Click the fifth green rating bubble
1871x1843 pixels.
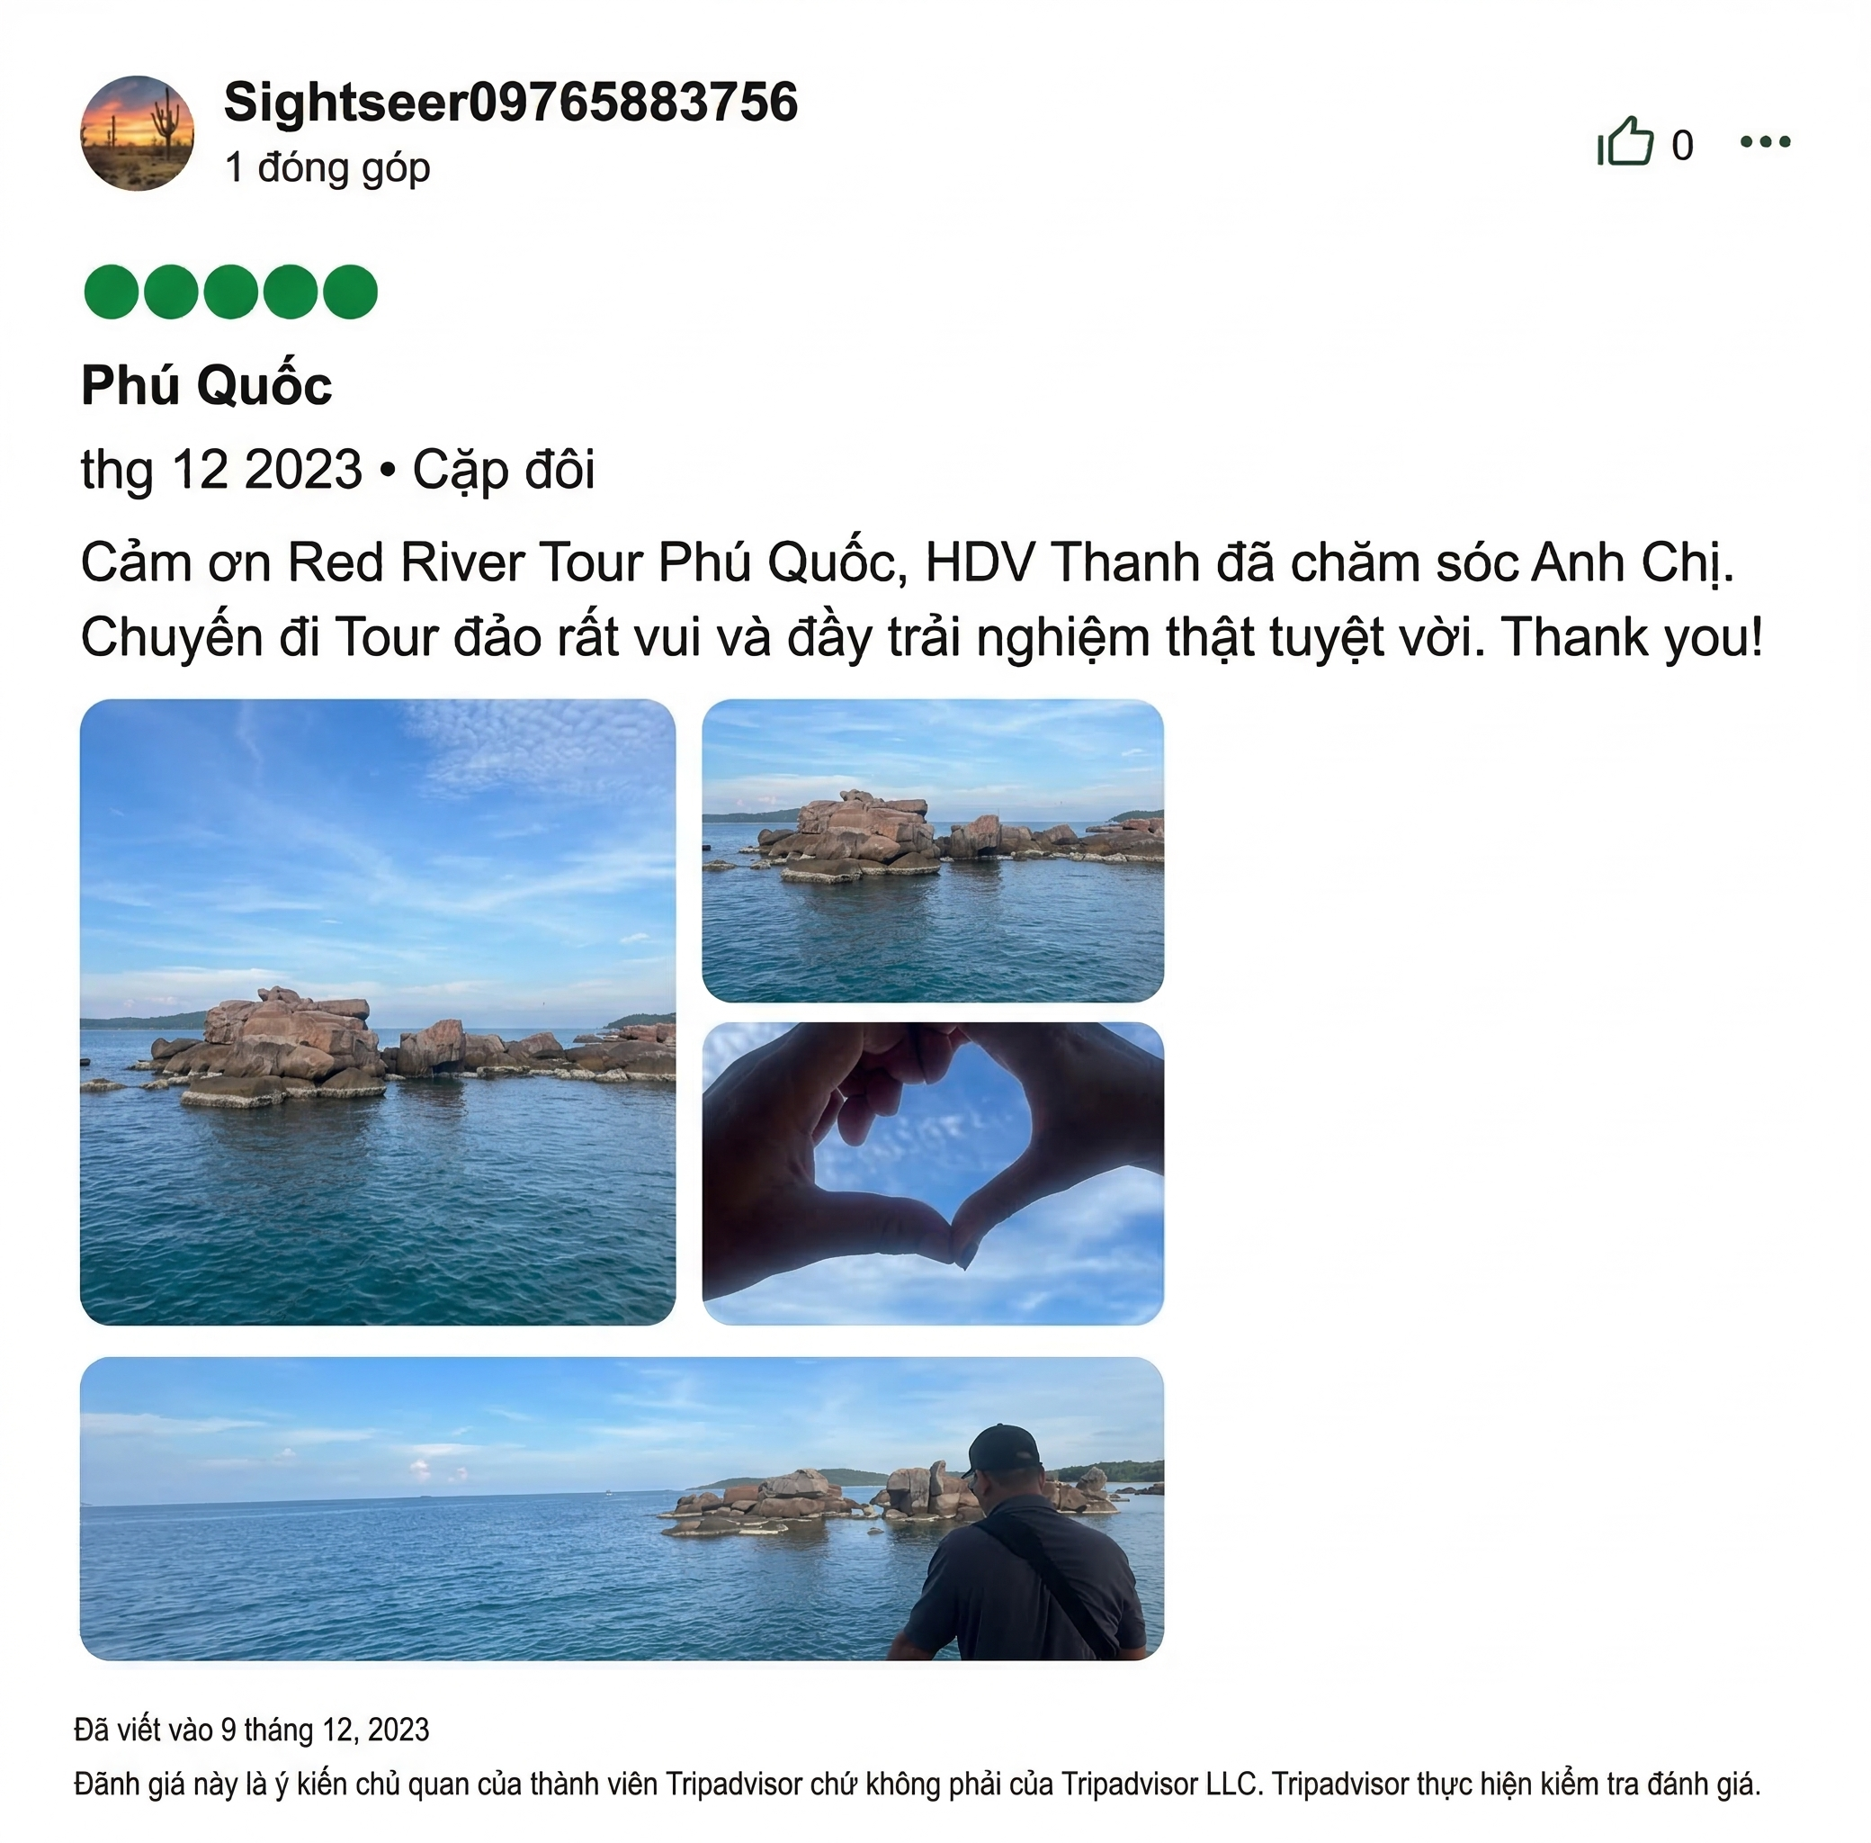[x=350, y=292]
